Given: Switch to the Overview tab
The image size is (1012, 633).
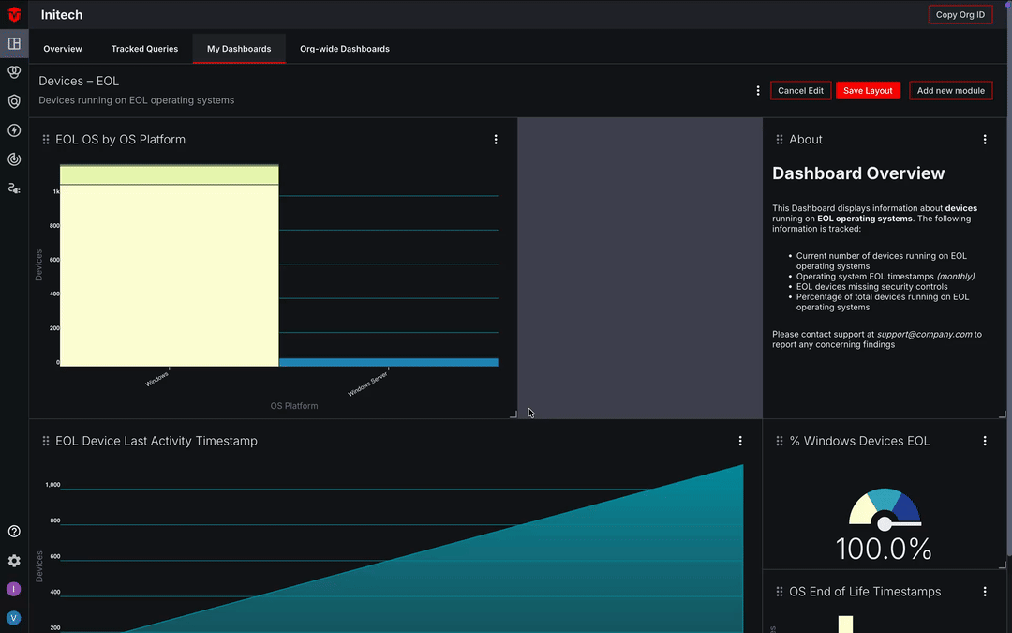Looking at the screenshot, I should 63,48.
